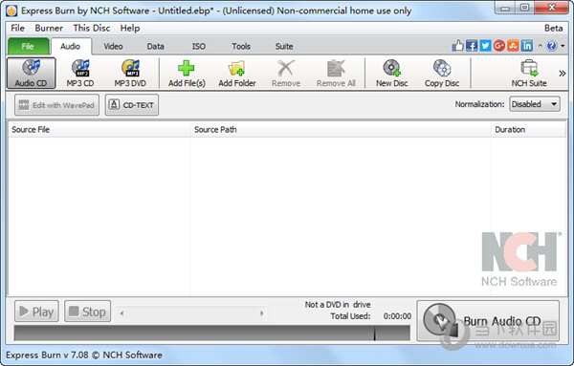Image resolution: width=574 pixels, height=366 pixels.
Task: Share on Facebook icon
Action: pyautogui.click(x=472, y=46)
